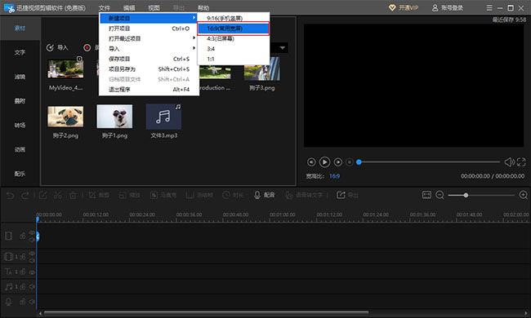Screen dimensions: 531x318
Task: Click the 导入 import button in media panel
Action: [x=57, y=47]
